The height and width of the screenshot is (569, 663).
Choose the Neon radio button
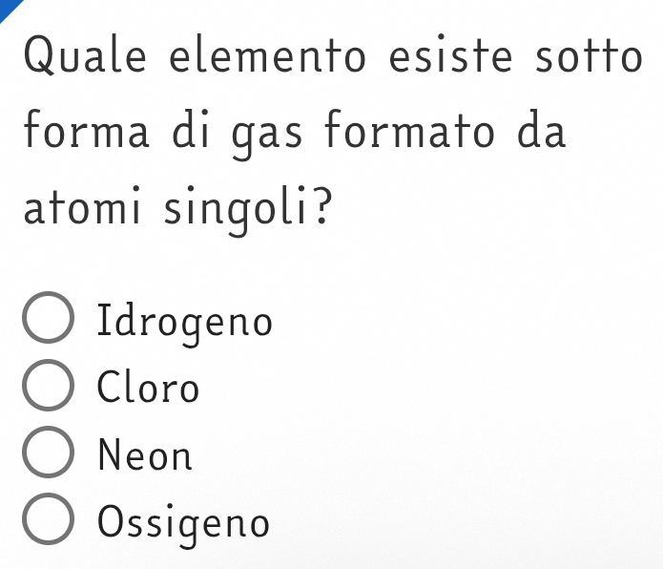[47, 454]
